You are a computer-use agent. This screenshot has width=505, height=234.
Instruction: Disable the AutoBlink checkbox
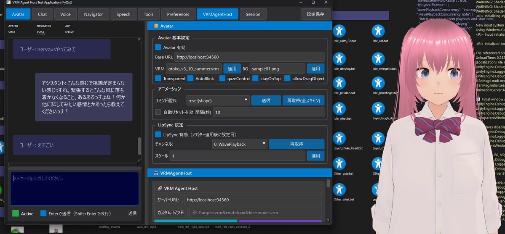click(x=190, y=79)
